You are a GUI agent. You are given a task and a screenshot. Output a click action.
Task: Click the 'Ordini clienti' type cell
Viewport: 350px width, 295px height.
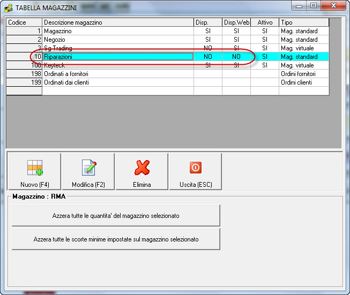(x=304, y=82)
